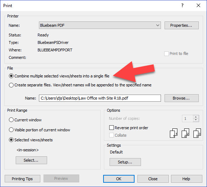Click the collate page stack icon numbered 1
The image size is (207, 187).
pyautogui.click(x=173, y=133)
